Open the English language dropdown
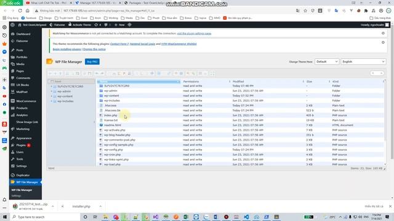The width and height of the screenshot is (394, 221). click(x=363, y=61)
